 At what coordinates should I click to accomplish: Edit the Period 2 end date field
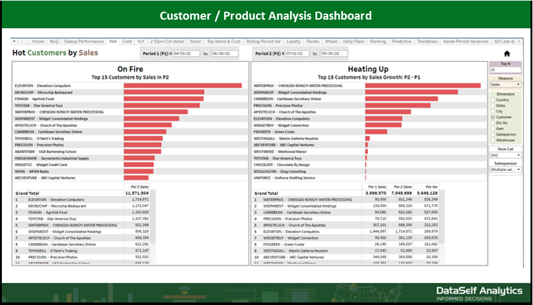(334, 53)
